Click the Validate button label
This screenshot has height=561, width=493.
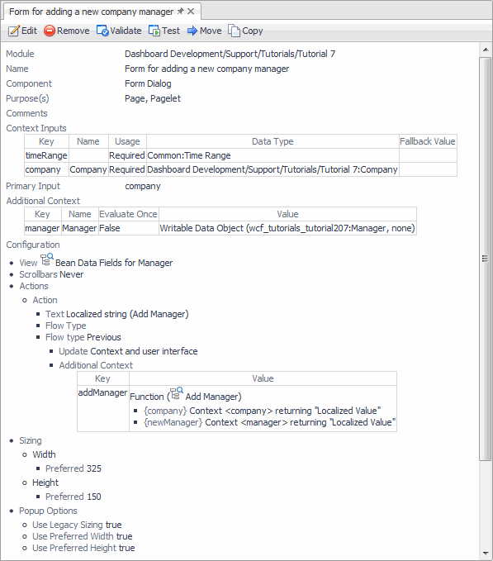126,31
